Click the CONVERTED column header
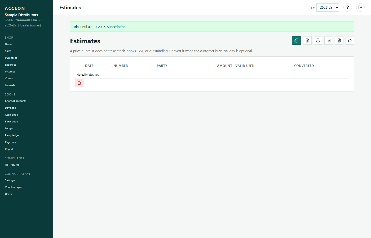This screenshot has width=371, height=238. (304, 66)
